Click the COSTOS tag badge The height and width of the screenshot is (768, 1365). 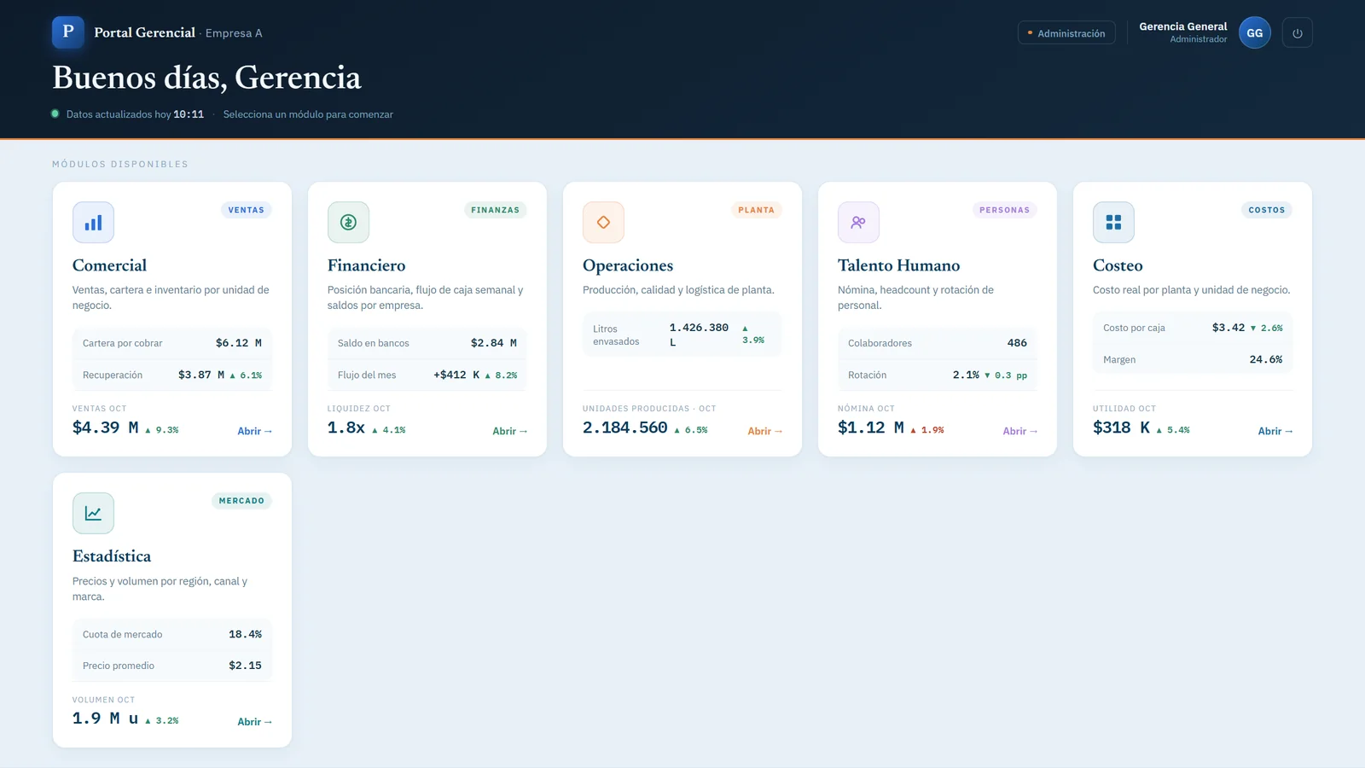[x=1266, y=210]
